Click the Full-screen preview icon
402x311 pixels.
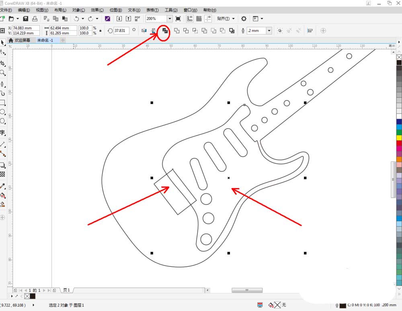[x=178, y=18]
